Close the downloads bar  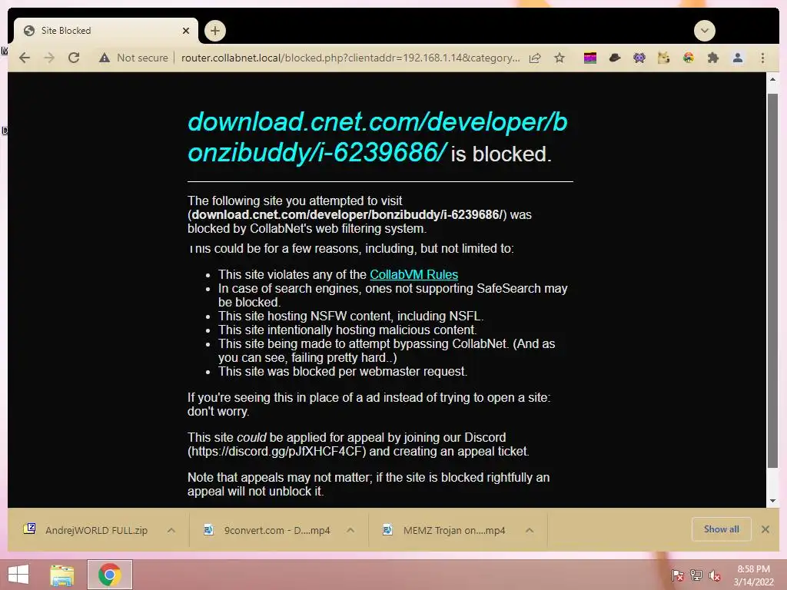click(x=765, y=529)
